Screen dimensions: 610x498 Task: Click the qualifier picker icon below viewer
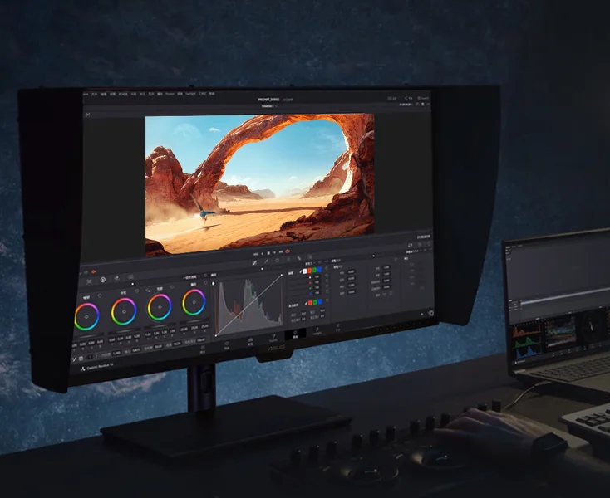[265, 262]
